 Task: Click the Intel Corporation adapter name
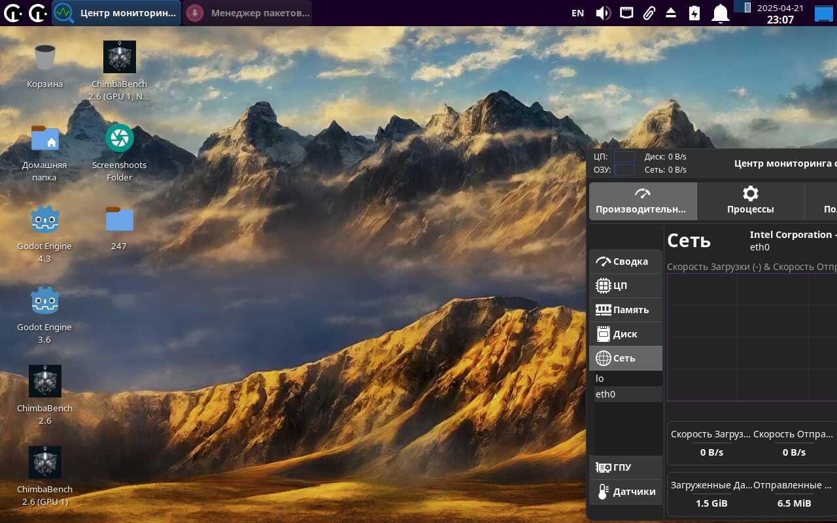[x=793, y=235]
